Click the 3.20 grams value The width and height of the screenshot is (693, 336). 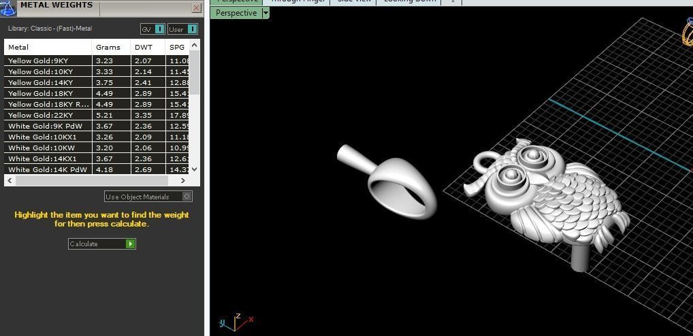point(104,148)
